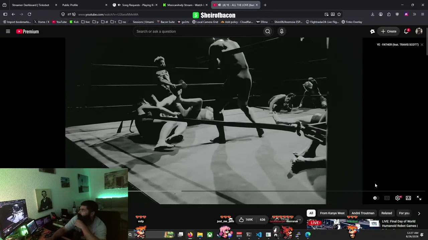Image resolution: width=428 pixels, height=240 pixels.
Task: Open Firefox from the taskbar
Action: pos(190,235)
